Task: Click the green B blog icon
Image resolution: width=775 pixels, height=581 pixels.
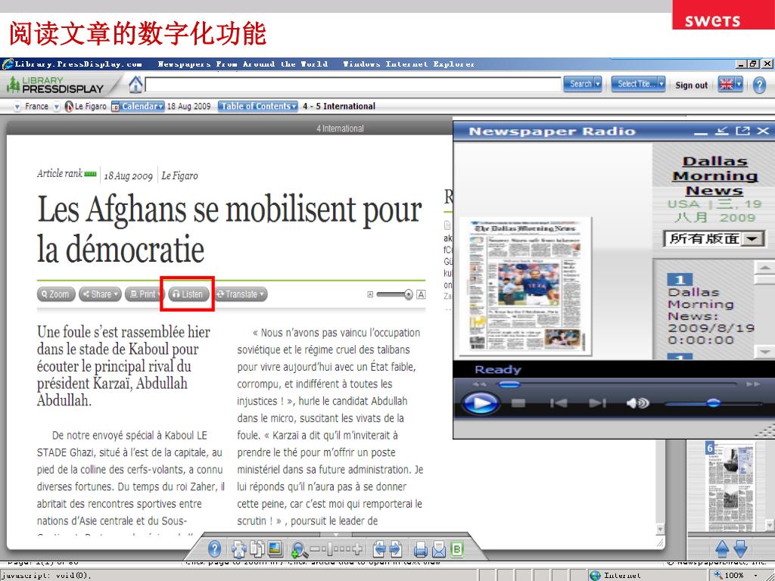Action: coord(457,549)
